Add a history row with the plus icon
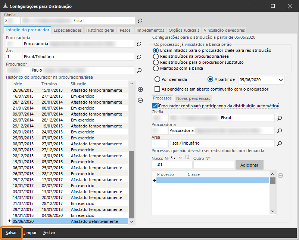The image size is (299, 240). 140,89
